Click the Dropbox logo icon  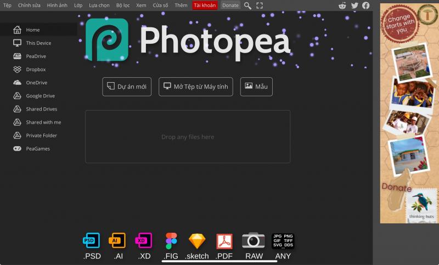(17, 69)
